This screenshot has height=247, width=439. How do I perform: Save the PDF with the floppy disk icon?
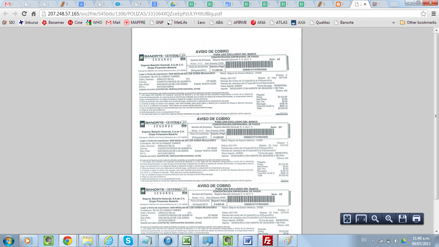(403, 219)
